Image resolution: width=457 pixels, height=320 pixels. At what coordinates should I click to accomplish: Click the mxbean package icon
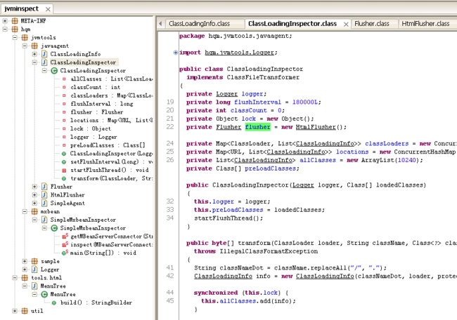pyautogui.click(x=34, y=211)
